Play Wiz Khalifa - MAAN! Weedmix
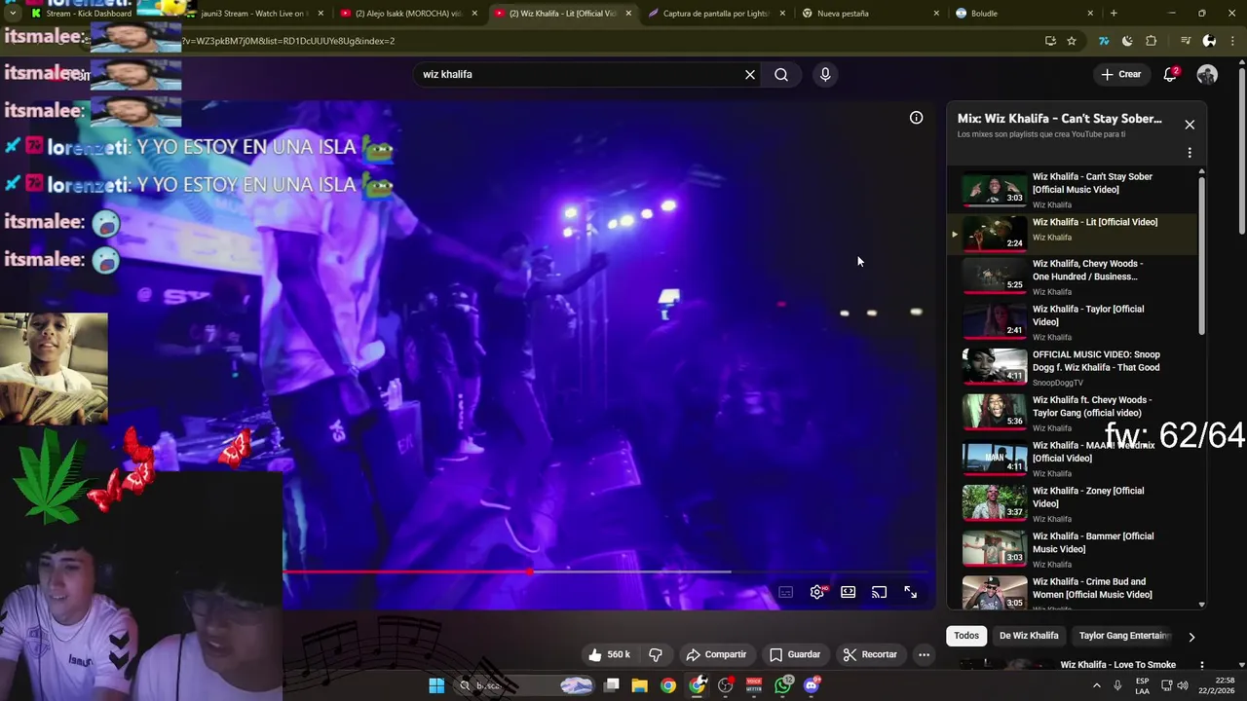This screenshot has height=701, width=1247. (1072, 459)
